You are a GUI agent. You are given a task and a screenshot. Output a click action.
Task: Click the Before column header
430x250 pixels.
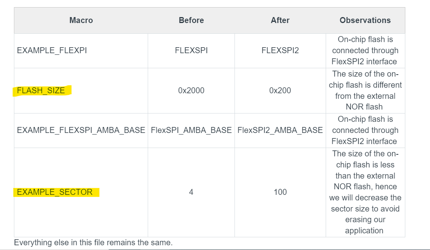coord(191,20)
